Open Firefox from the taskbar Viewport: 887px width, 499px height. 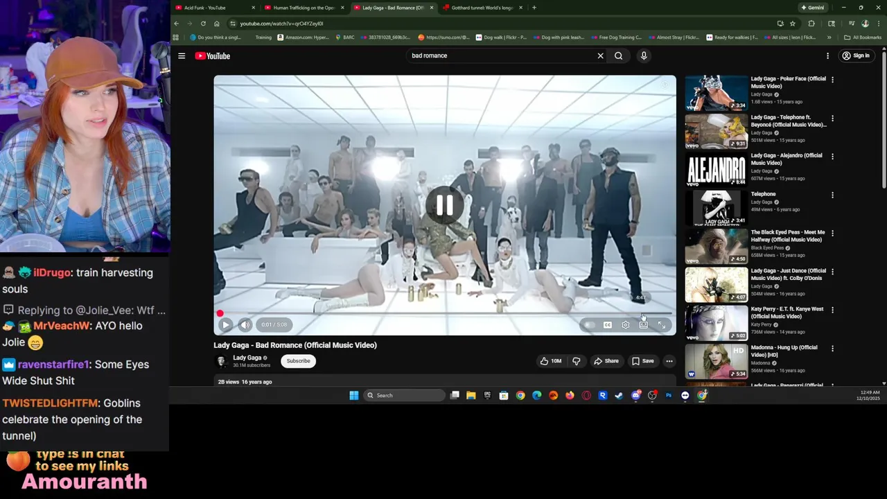point(570,395)
